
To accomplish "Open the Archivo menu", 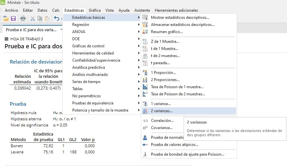I will 12,10.
